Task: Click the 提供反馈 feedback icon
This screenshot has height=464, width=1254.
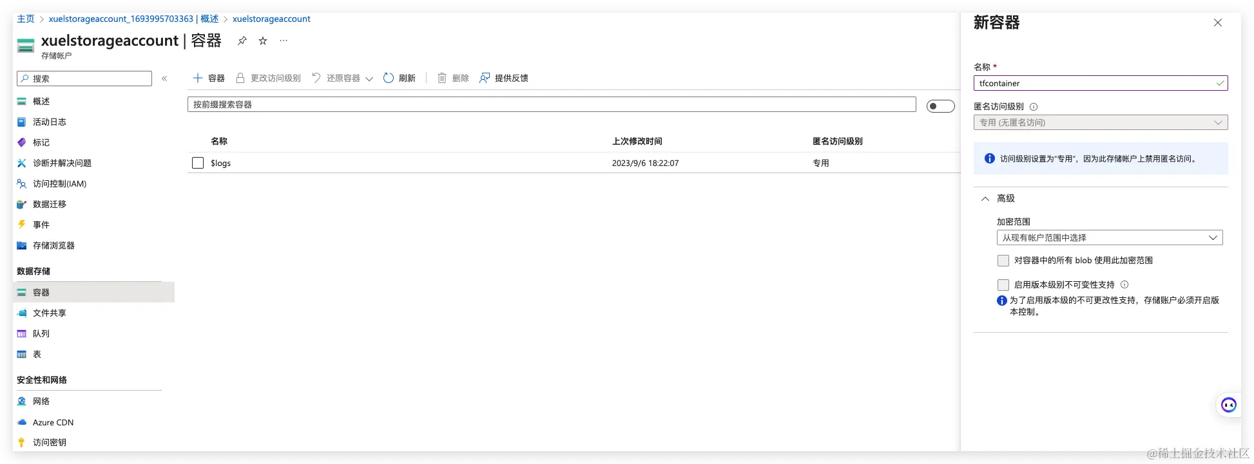Action: (x=485, y=78)
